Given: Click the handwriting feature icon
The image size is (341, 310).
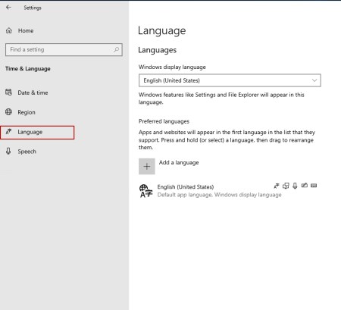Looking at the screenshot, I should (x=305, y=186).
